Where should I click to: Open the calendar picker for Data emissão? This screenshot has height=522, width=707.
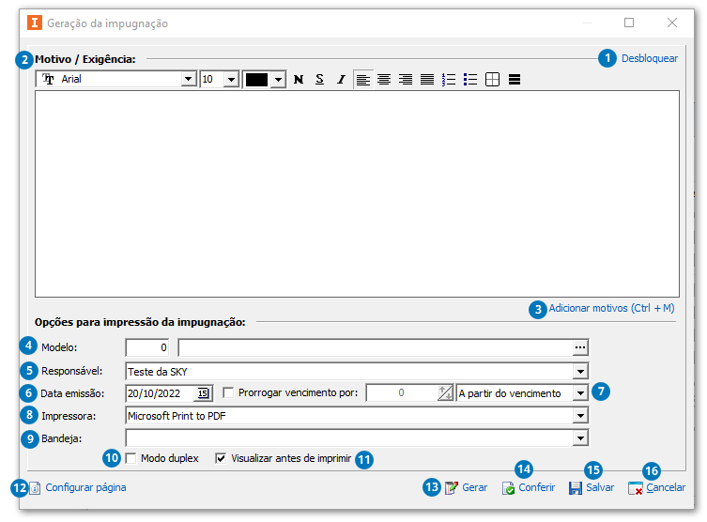[204, 393]
